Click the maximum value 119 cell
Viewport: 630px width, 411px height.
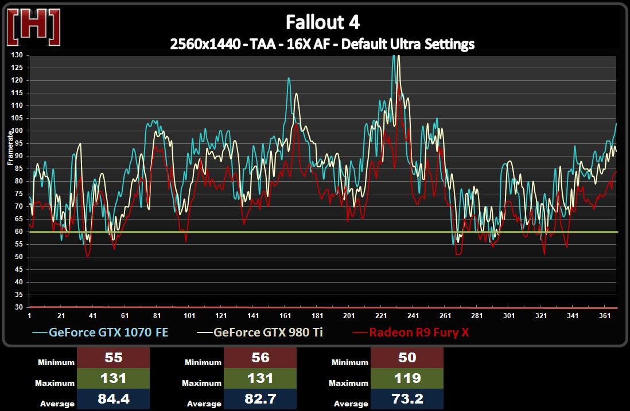click(407, 378)
